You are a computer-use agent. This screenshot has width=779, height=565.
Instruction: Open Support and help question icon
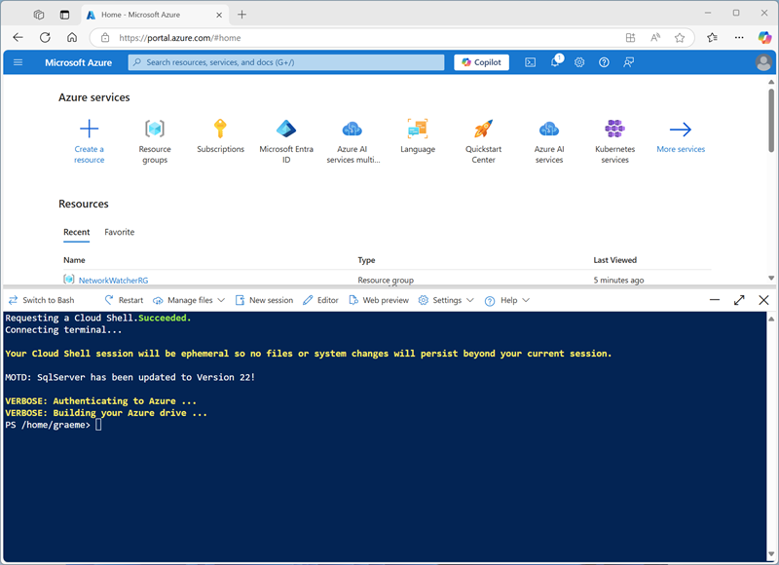[604, 62]
